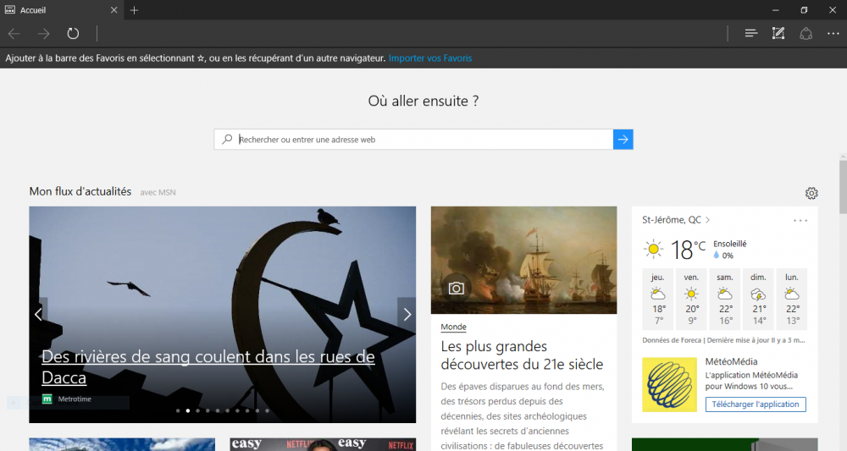
Task: Go back using the back arrow
Action: 14,34
